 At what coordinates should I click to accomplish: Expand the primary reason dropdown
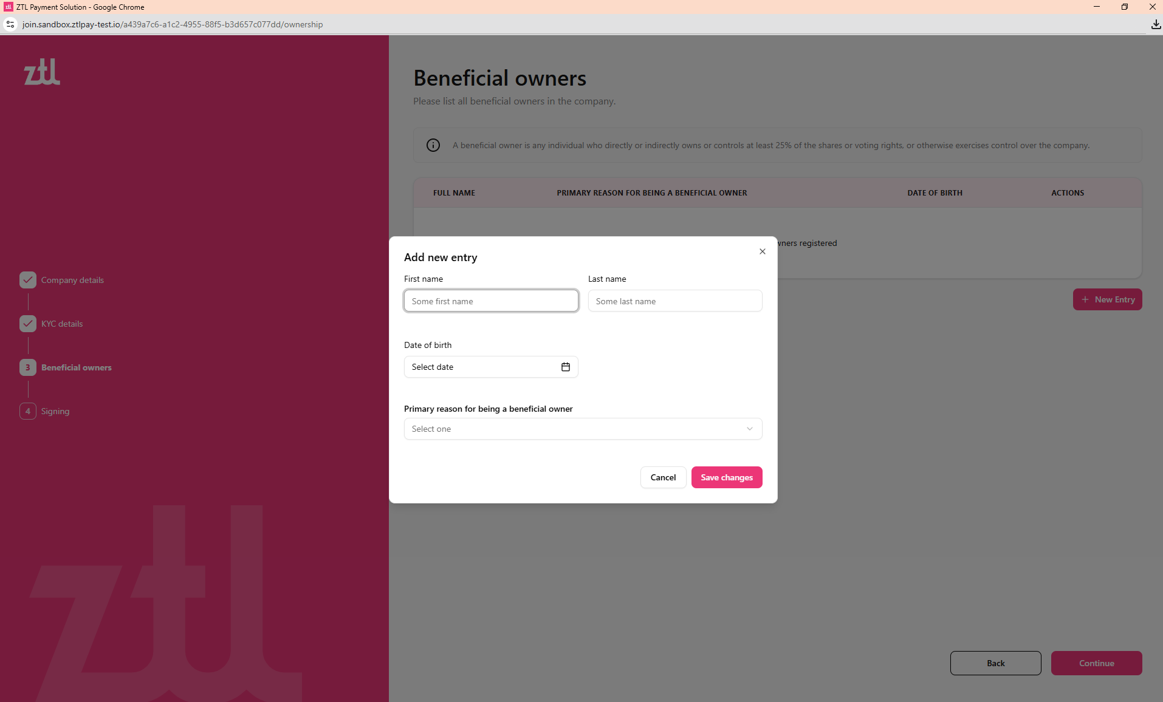coord(583,429)
